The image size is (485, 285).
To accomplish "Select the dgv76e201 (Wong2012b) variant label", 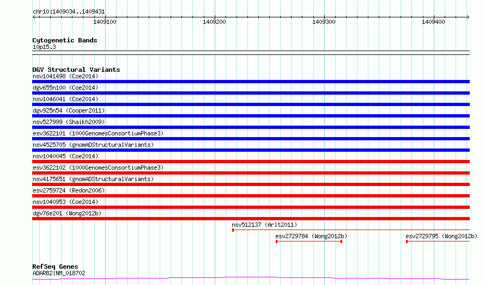I will (x=67, y=213).
